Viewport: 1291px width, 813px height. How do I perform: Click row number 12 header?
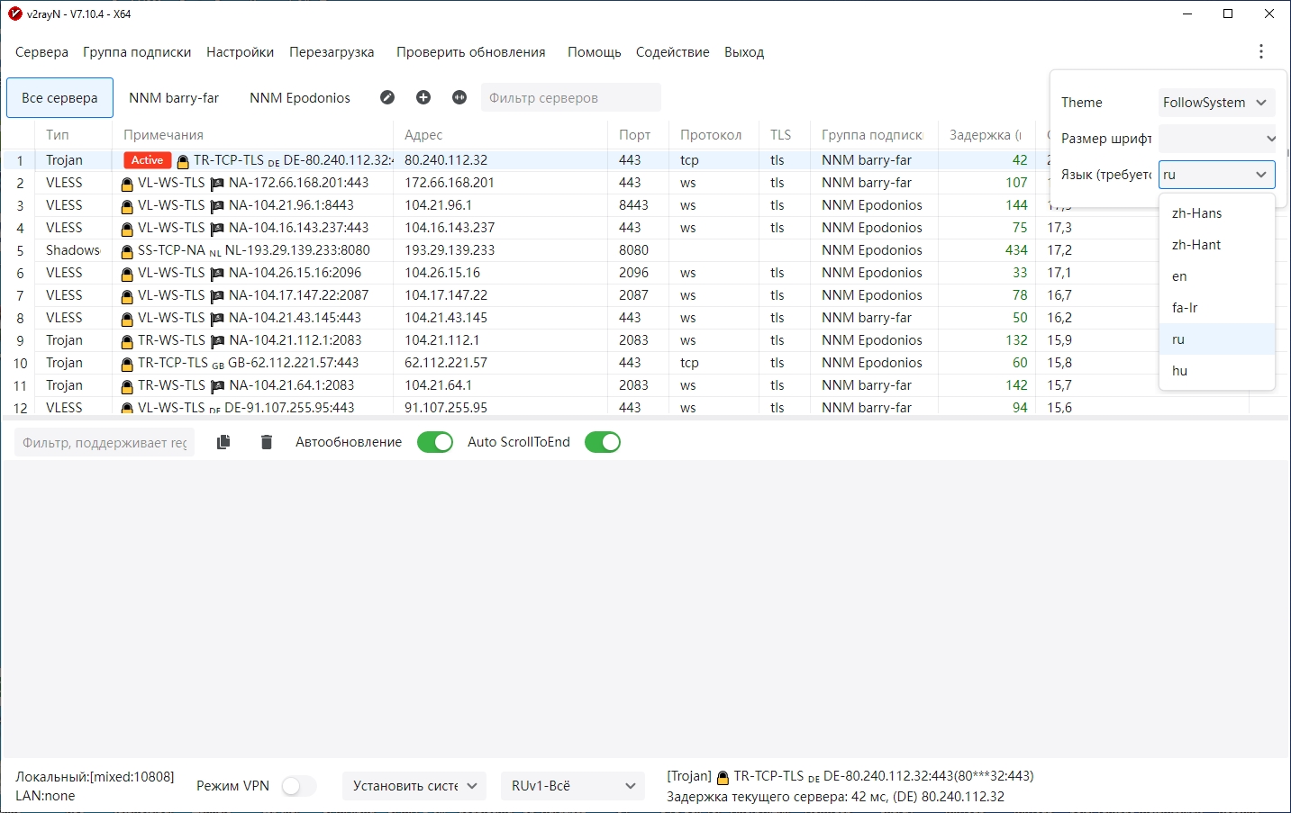(x=20, y=408)
